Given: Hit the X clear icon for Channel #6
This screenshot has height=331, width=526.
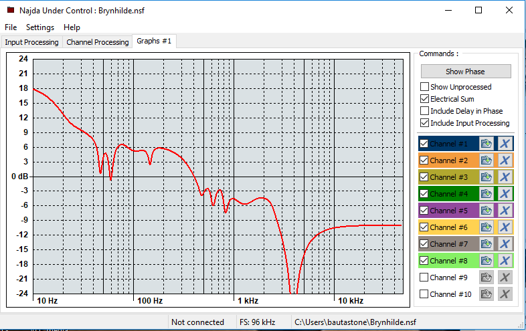Looking at the screenshot, I should (x=505, y=227).
